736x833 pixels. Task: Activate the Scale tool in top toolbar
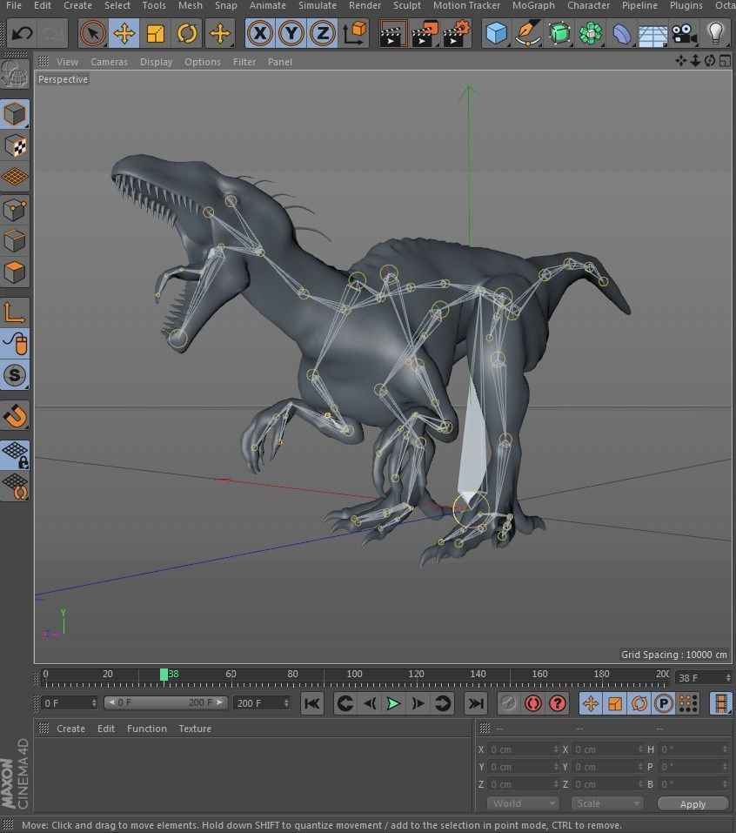coord(155,33)
